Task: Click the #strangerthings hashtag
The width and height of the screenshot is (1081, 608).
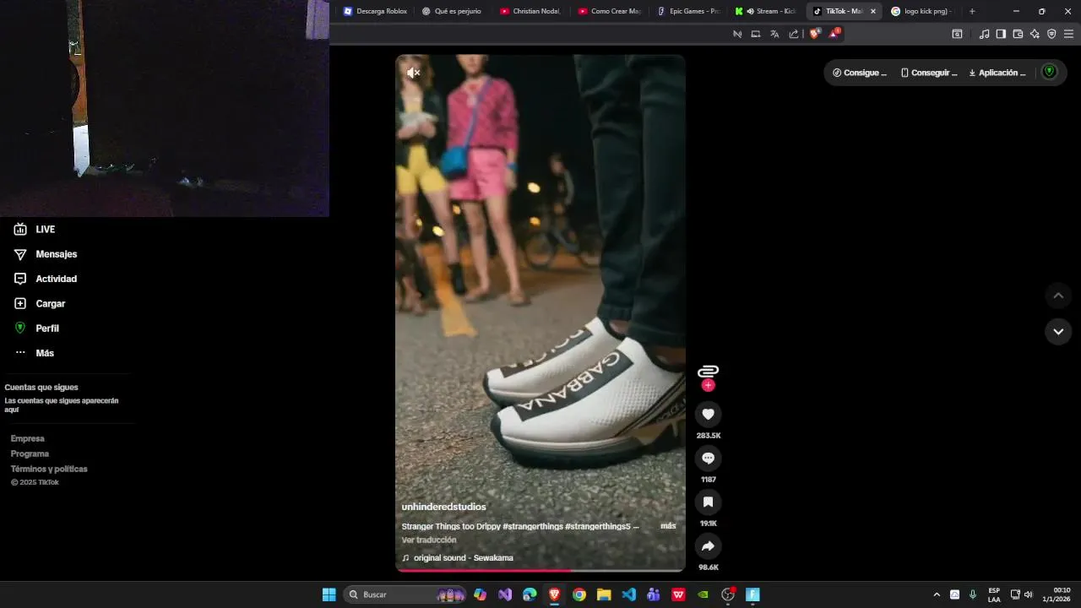Action: [532, 526]
